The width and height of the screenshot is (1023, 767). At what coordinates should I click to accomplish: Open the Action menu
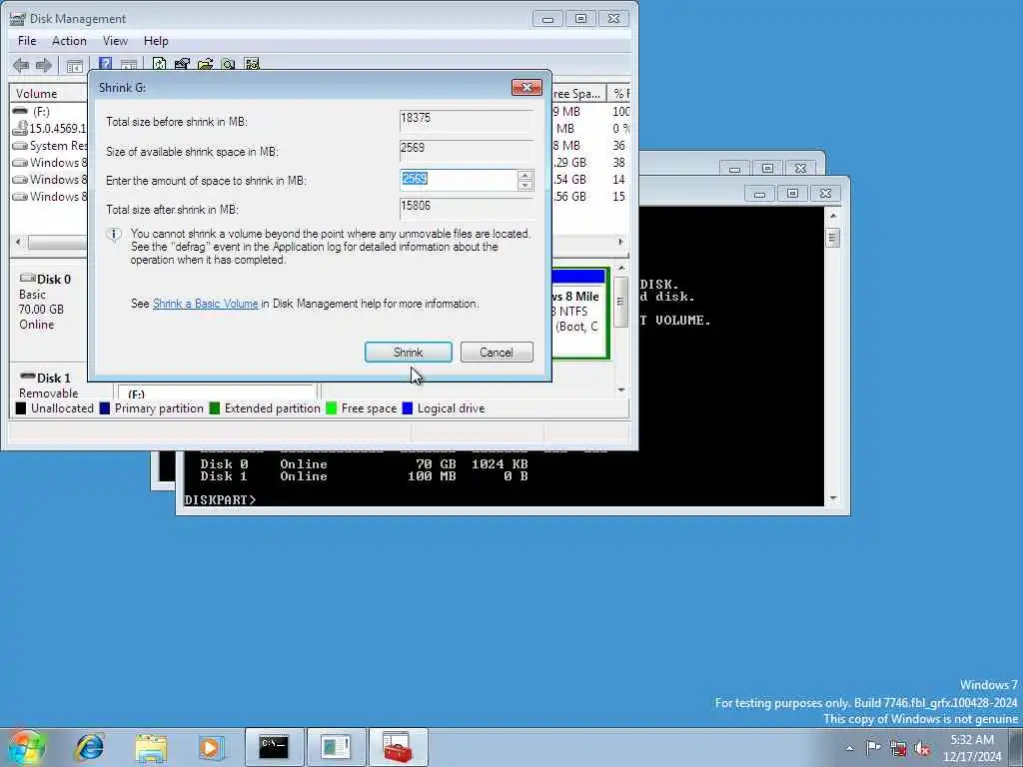click(x=69, y=40)
